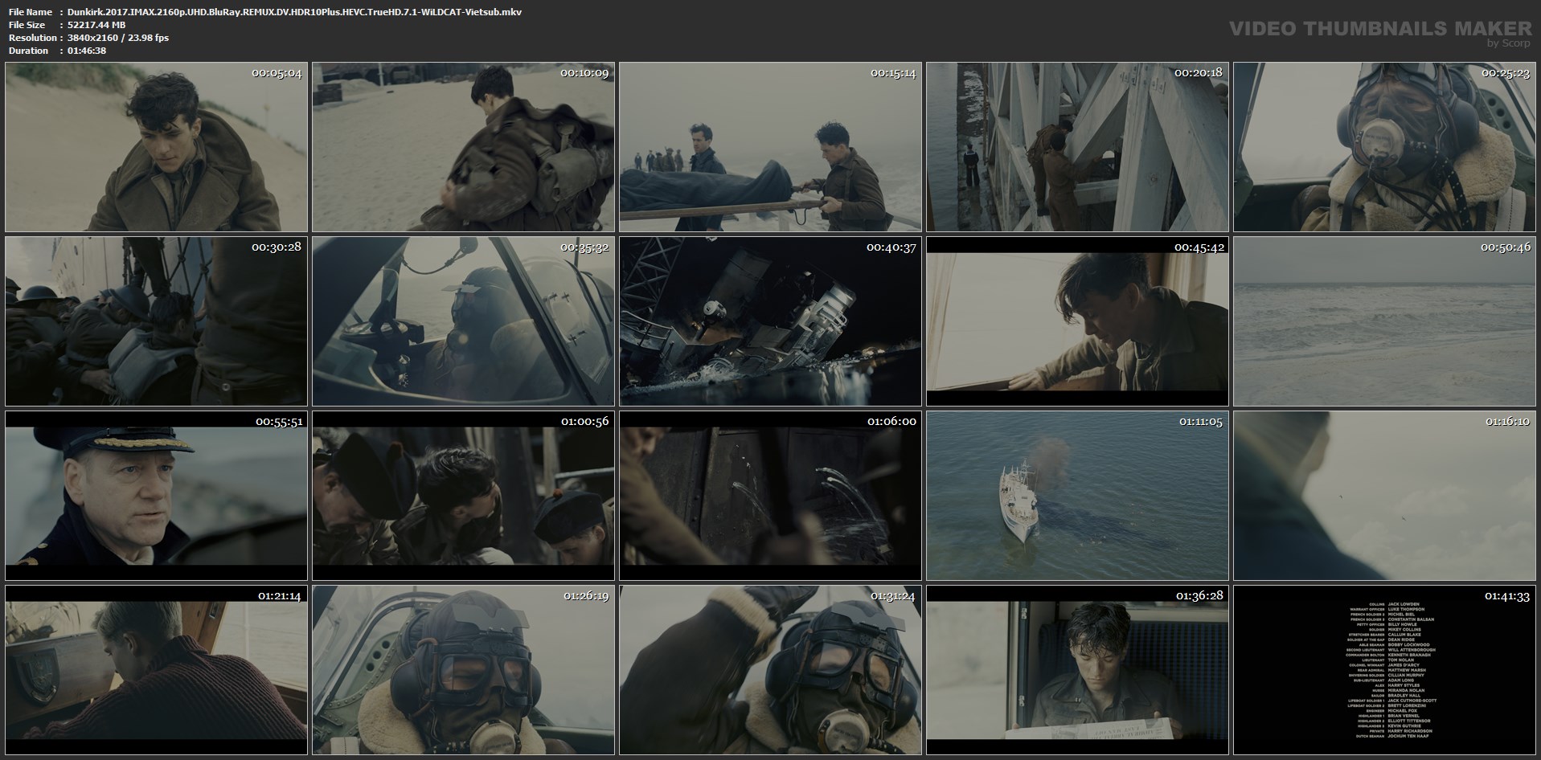Select the 00:35:32 cockpit thumbnail
1541x760 pixels.
click(464, 321)
